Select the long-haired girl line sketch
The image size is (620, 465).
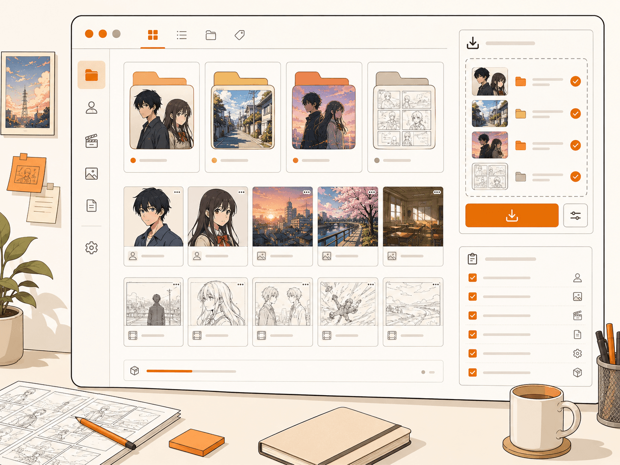click(218, 312)
